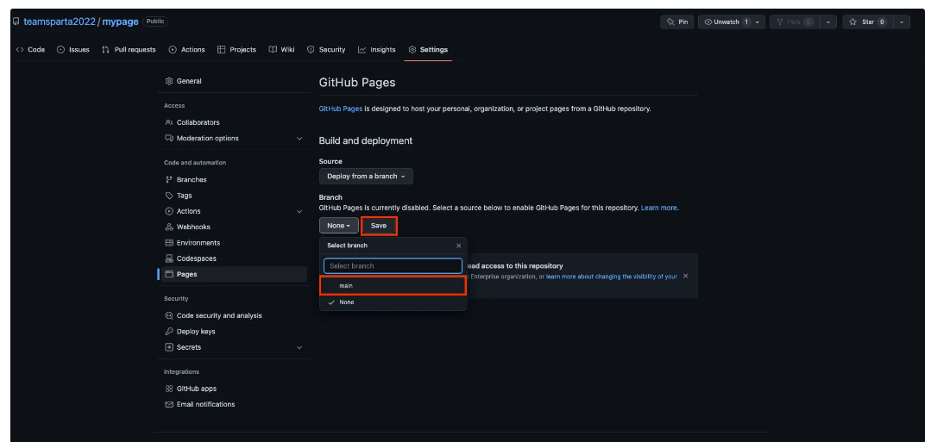Click the tag icon beside Tags
Viewport: 937px width, 442px height.
click(169, 196)
